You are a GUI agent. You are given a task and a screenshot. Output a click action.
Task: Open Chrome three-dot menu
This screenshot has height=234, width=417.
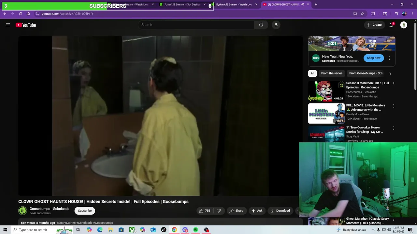[412, 14]
